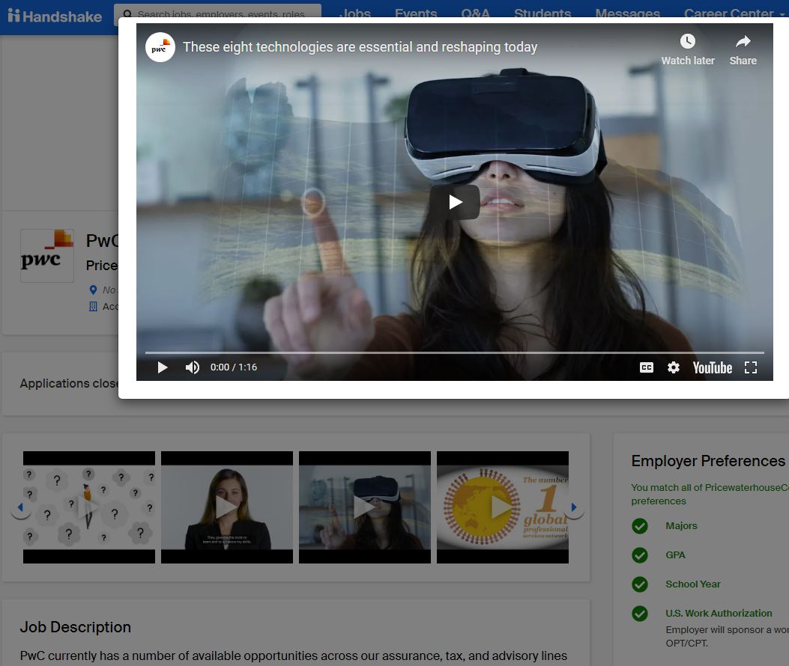Go to the Students navigation tab
This screenshot has width=789, height=666.
click(x=542, y=11)
